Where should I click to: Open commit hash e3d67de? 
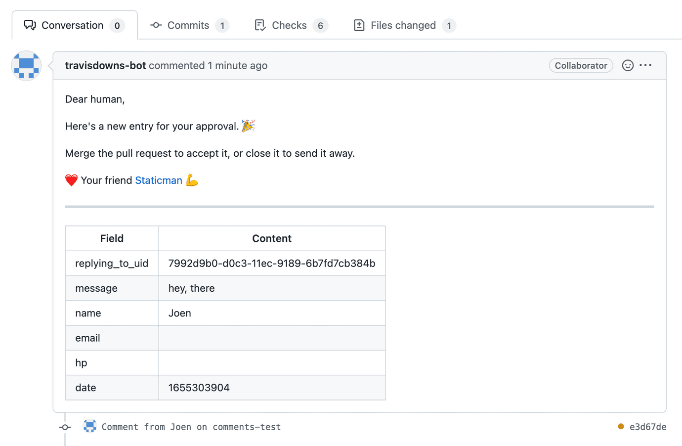[647, 427]
